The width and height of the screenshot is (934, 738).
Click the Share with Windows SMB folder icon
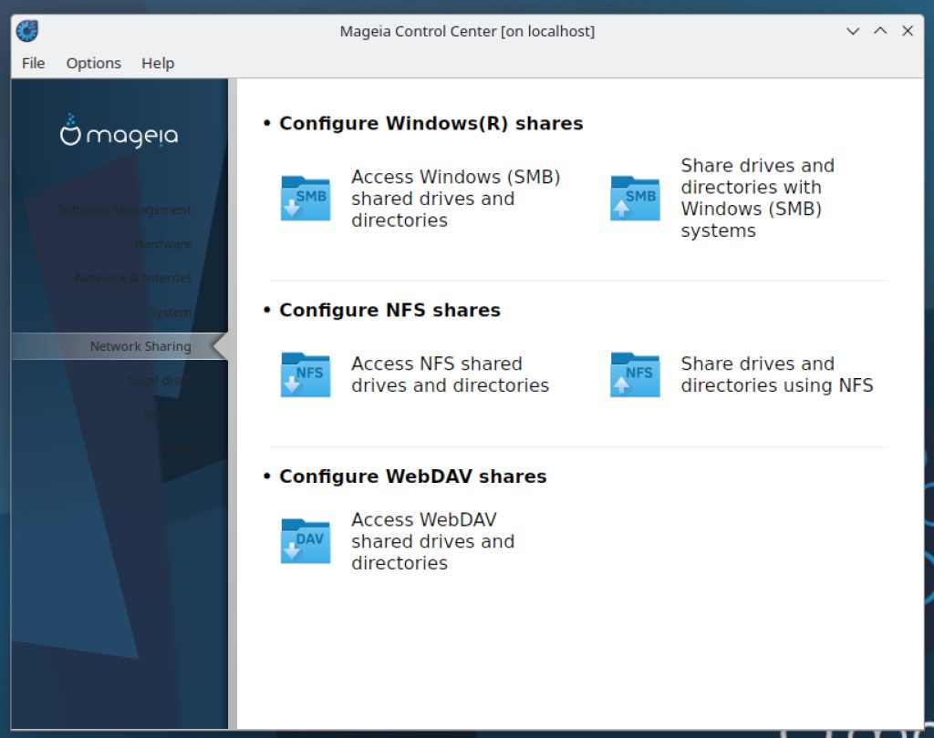pos(634,199)
